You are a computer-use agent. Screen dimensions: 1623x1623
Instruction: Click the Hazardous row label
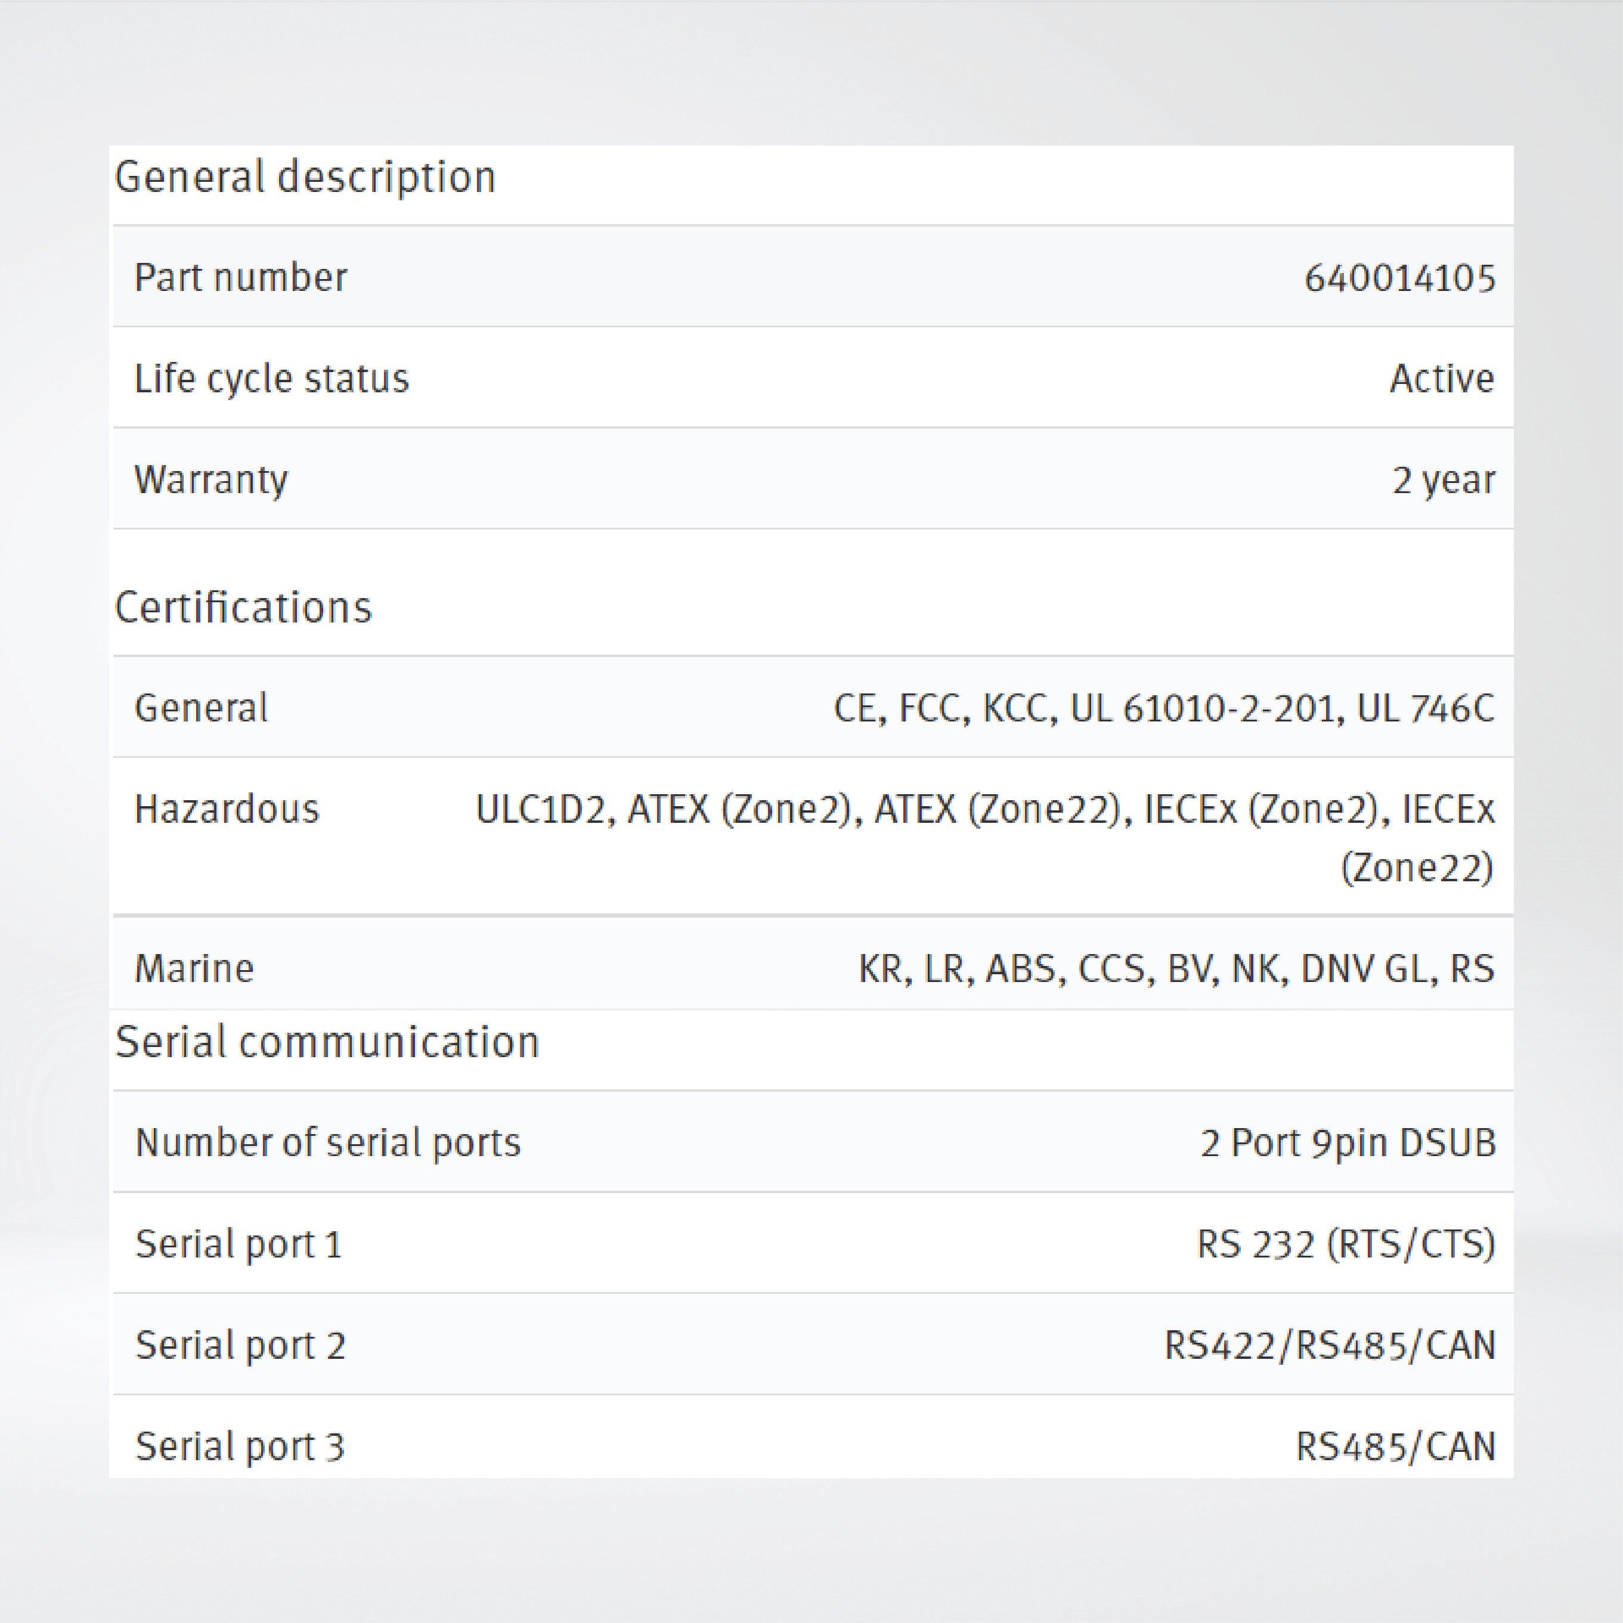(227, 809)
